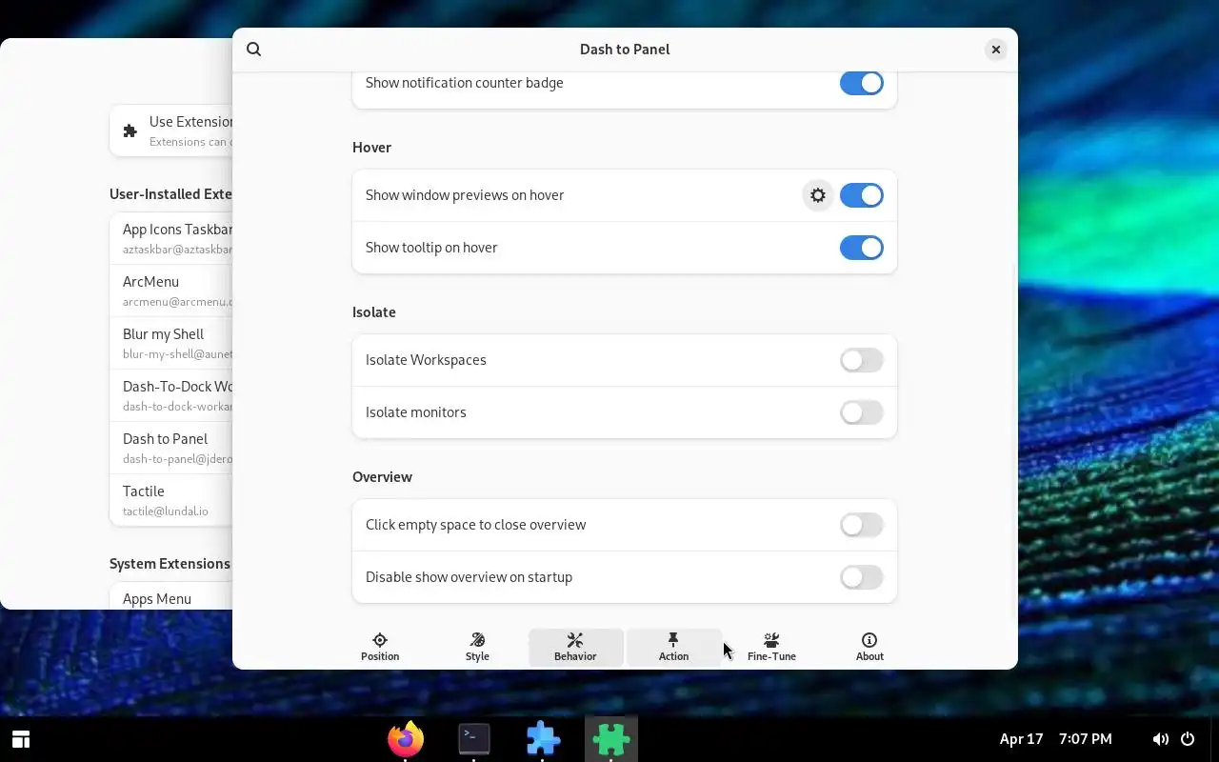Open the Position tab
Viewport: 1219px width, 762px height.
point(380,648)
